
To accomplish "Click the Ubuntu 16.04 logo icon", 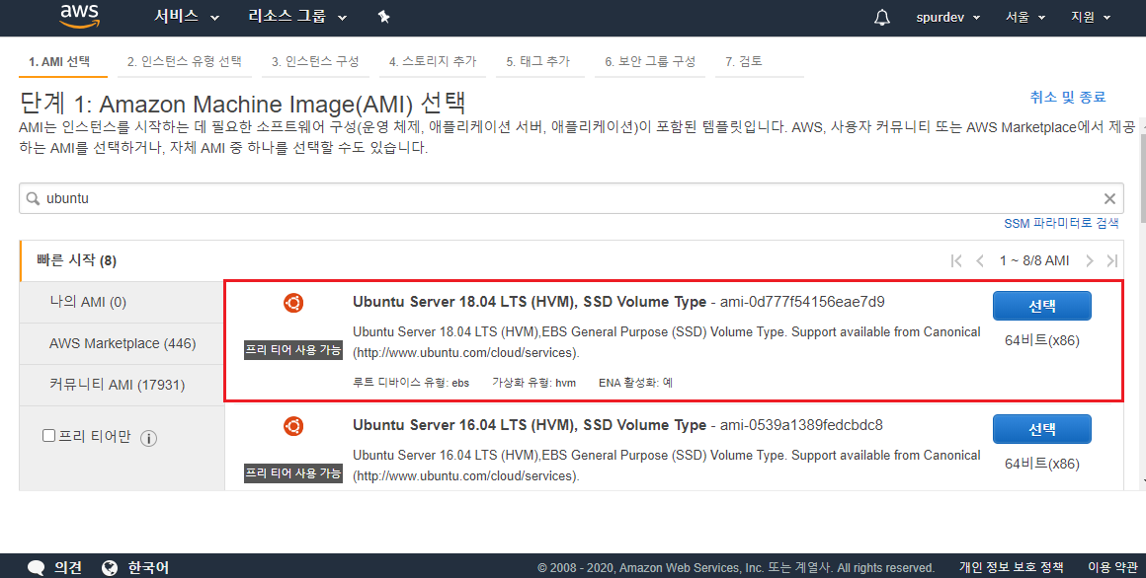I will tap(293, 426).
